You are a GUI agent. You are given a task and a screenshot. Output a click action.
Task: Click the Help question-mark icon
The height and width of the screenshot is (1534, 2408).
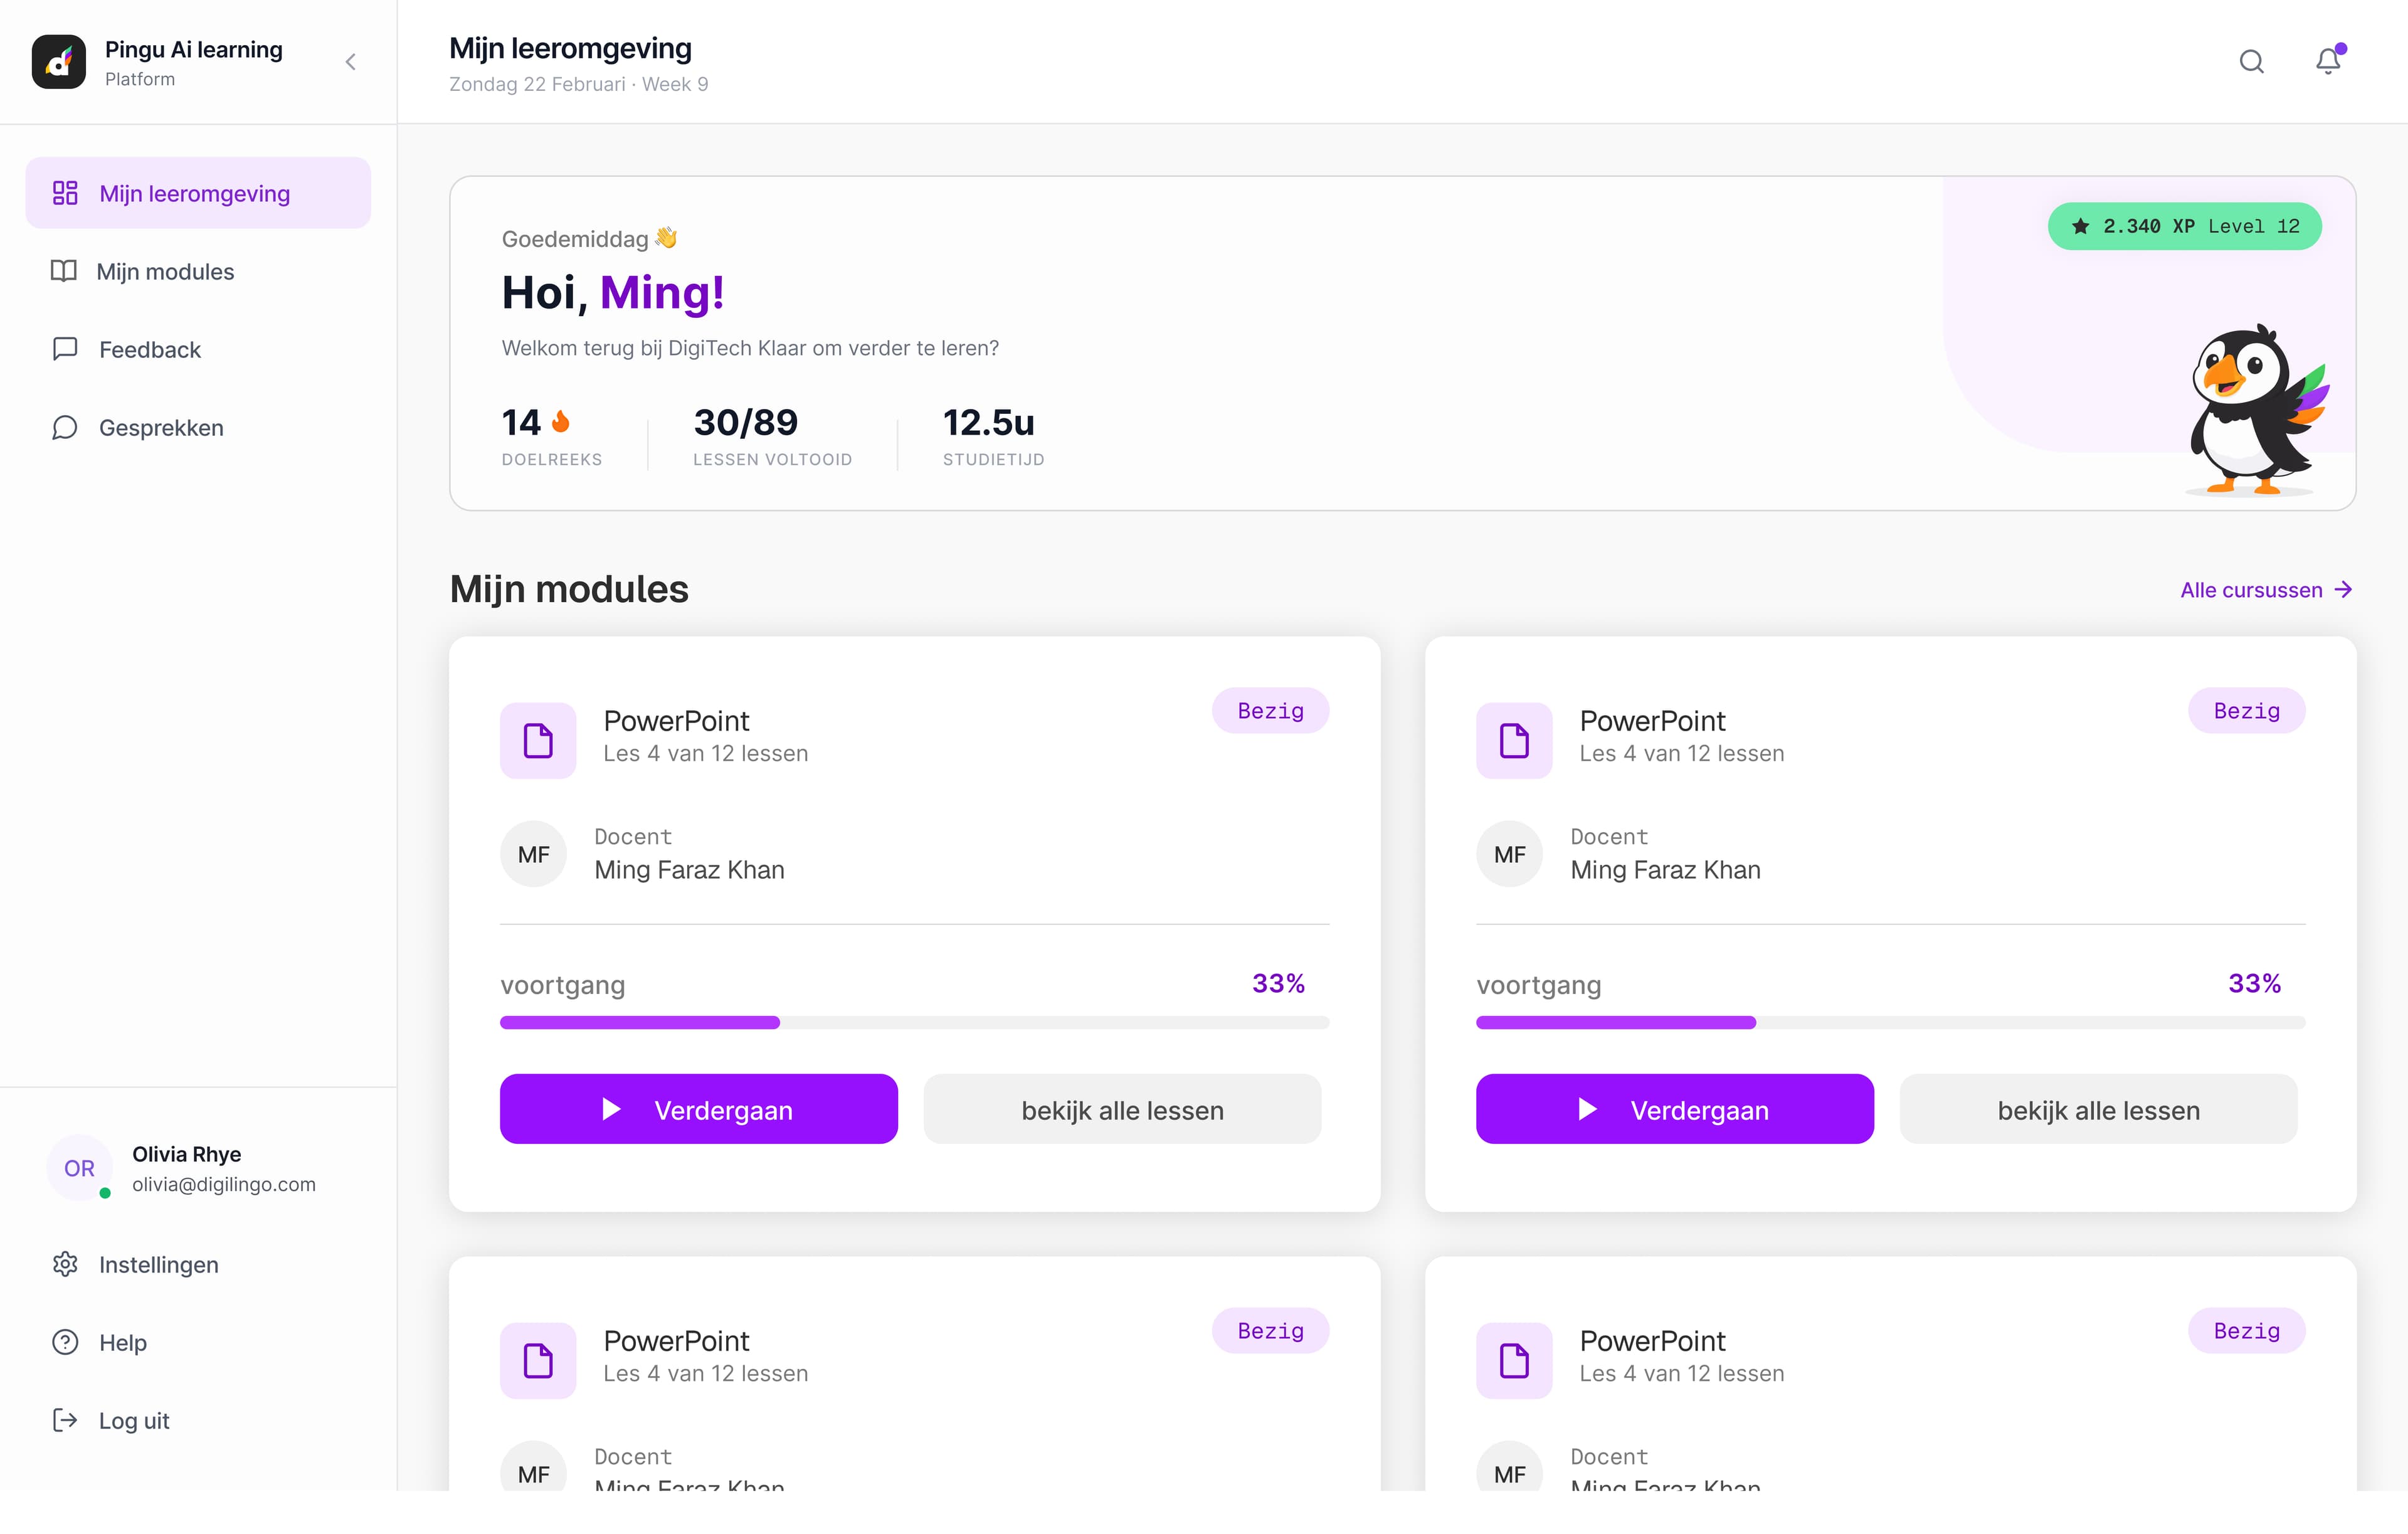[x=65, y=1342]
